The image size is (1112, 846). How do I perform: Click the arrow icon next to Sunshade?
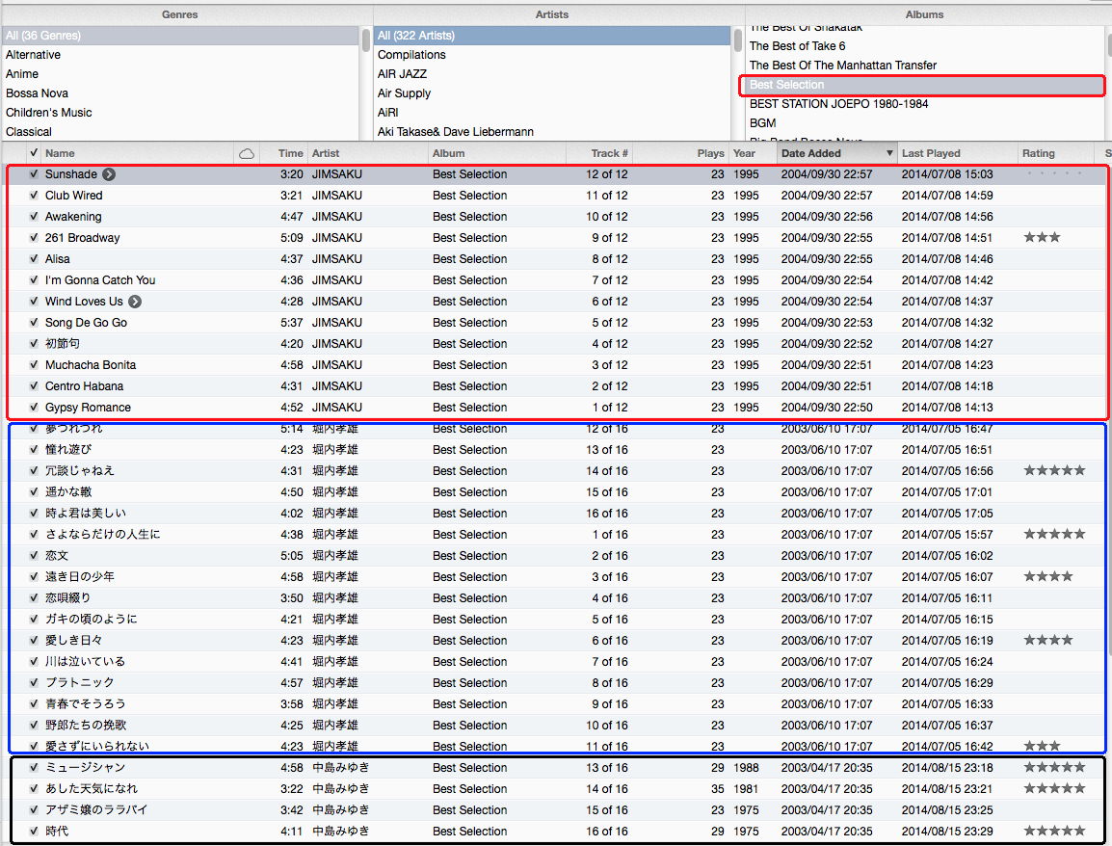click(x=109, y=174)
